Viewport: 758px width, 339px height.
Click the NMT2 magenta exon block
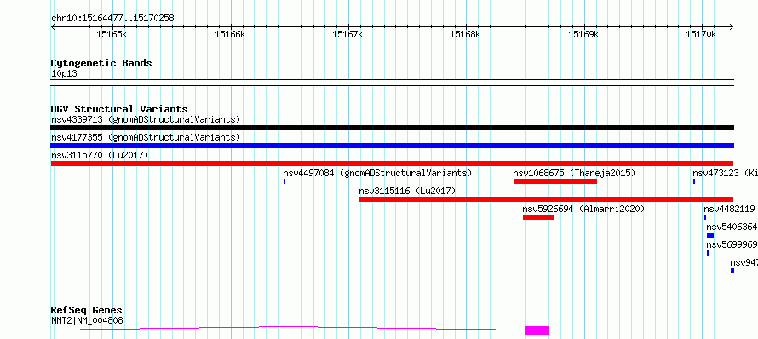[537, 330]
